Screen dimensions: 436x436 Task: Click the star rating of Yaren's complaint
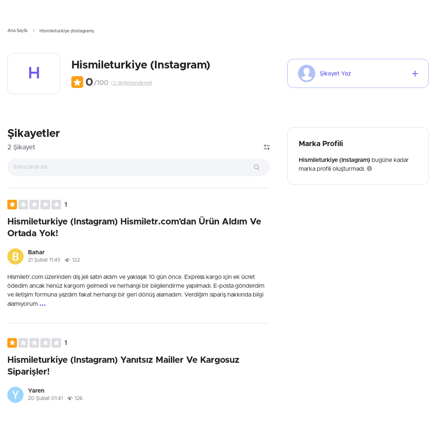pos(34,343)
